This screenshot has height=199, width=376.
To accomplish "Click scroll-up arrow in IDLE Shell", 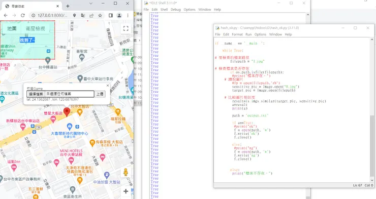I will coord(308,15).
